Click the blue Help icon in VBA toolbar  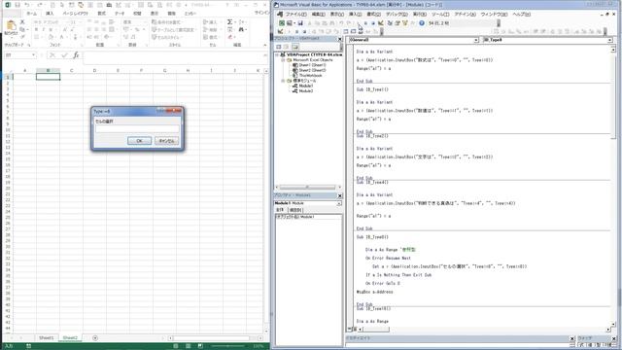[422, 23]
